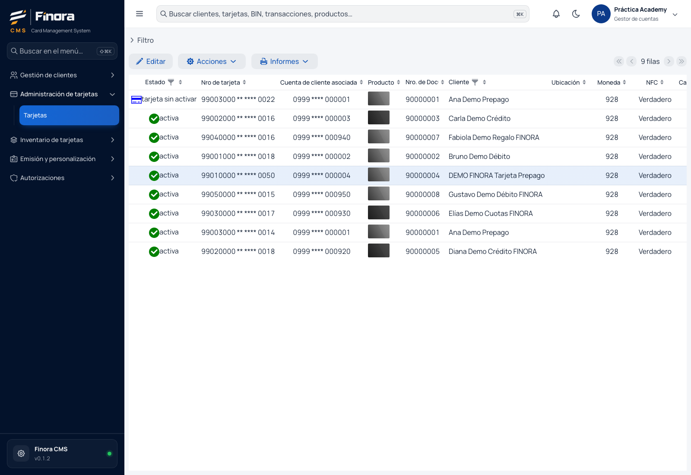The height and width of the screenshot is (475, 691).
Task: Click client Bruno Demo Débito
Action: point(479,156)
